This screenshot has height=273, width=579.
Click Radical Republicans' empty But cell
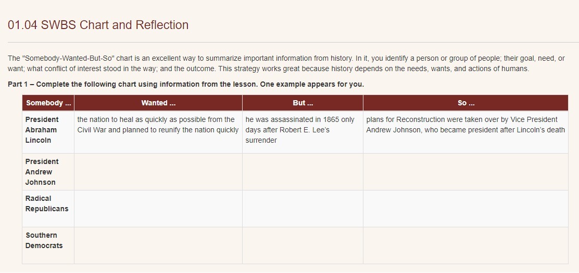pyautogui.click(x=303, y=209)
